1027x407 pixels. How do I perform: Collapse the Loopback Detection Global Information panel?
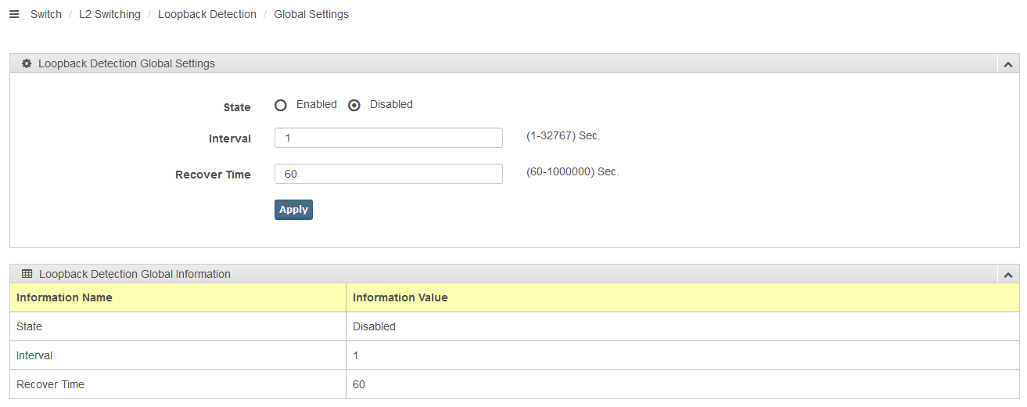[1008, 275]
